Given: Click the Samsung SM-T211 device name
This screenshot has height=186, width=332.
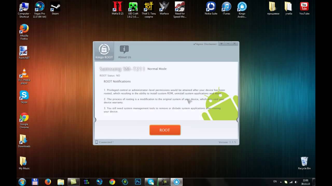Looking at the screenshot, I should [122, 69].
